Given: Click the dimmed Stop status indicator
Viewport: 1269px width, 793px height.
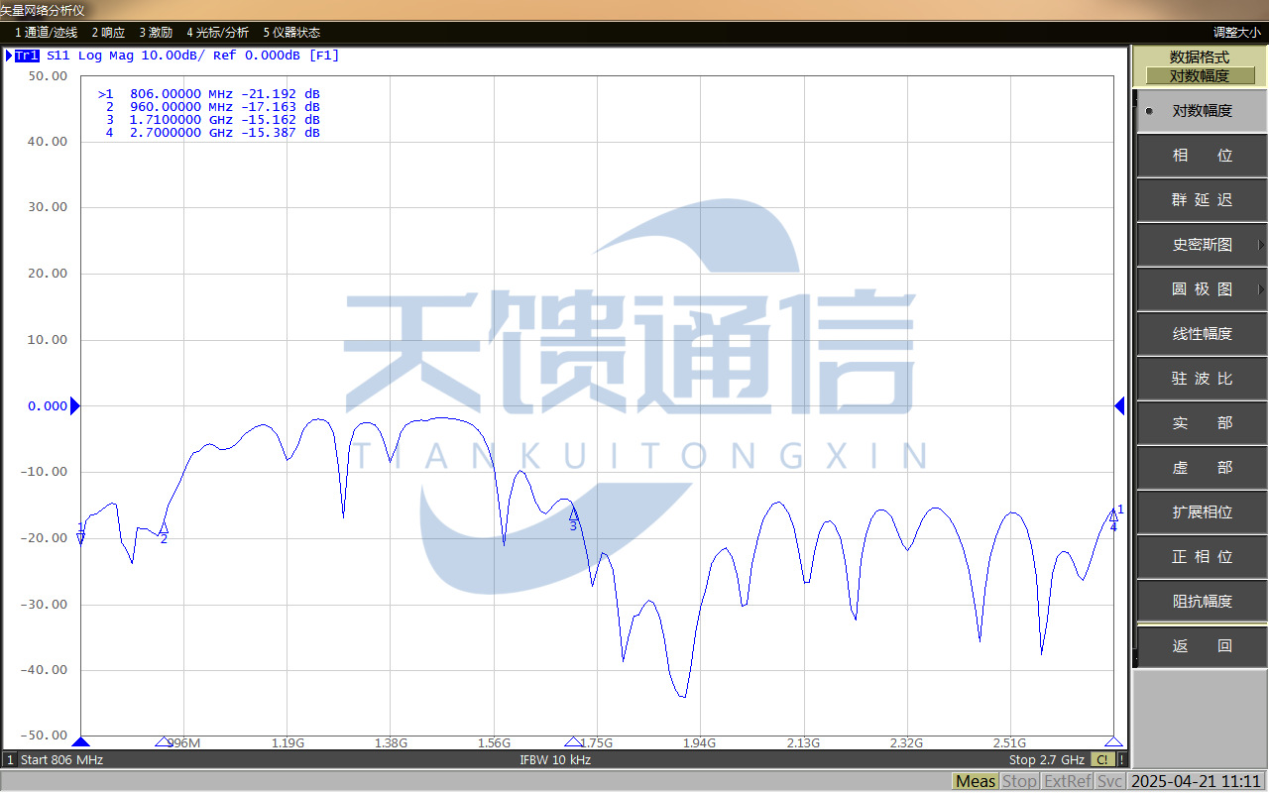Looking at the screenshot, I should [x=1019, y=781].
